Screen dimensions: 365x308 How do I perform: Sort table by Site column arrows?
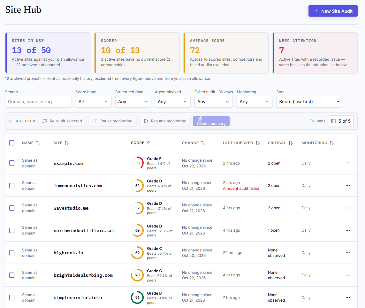[67, 143]
